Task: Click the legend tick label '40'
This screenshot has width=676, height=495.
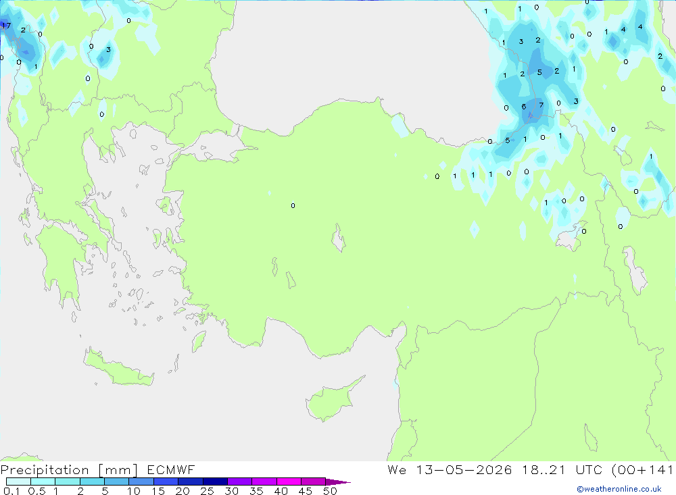Action: [x=281, y=491]
